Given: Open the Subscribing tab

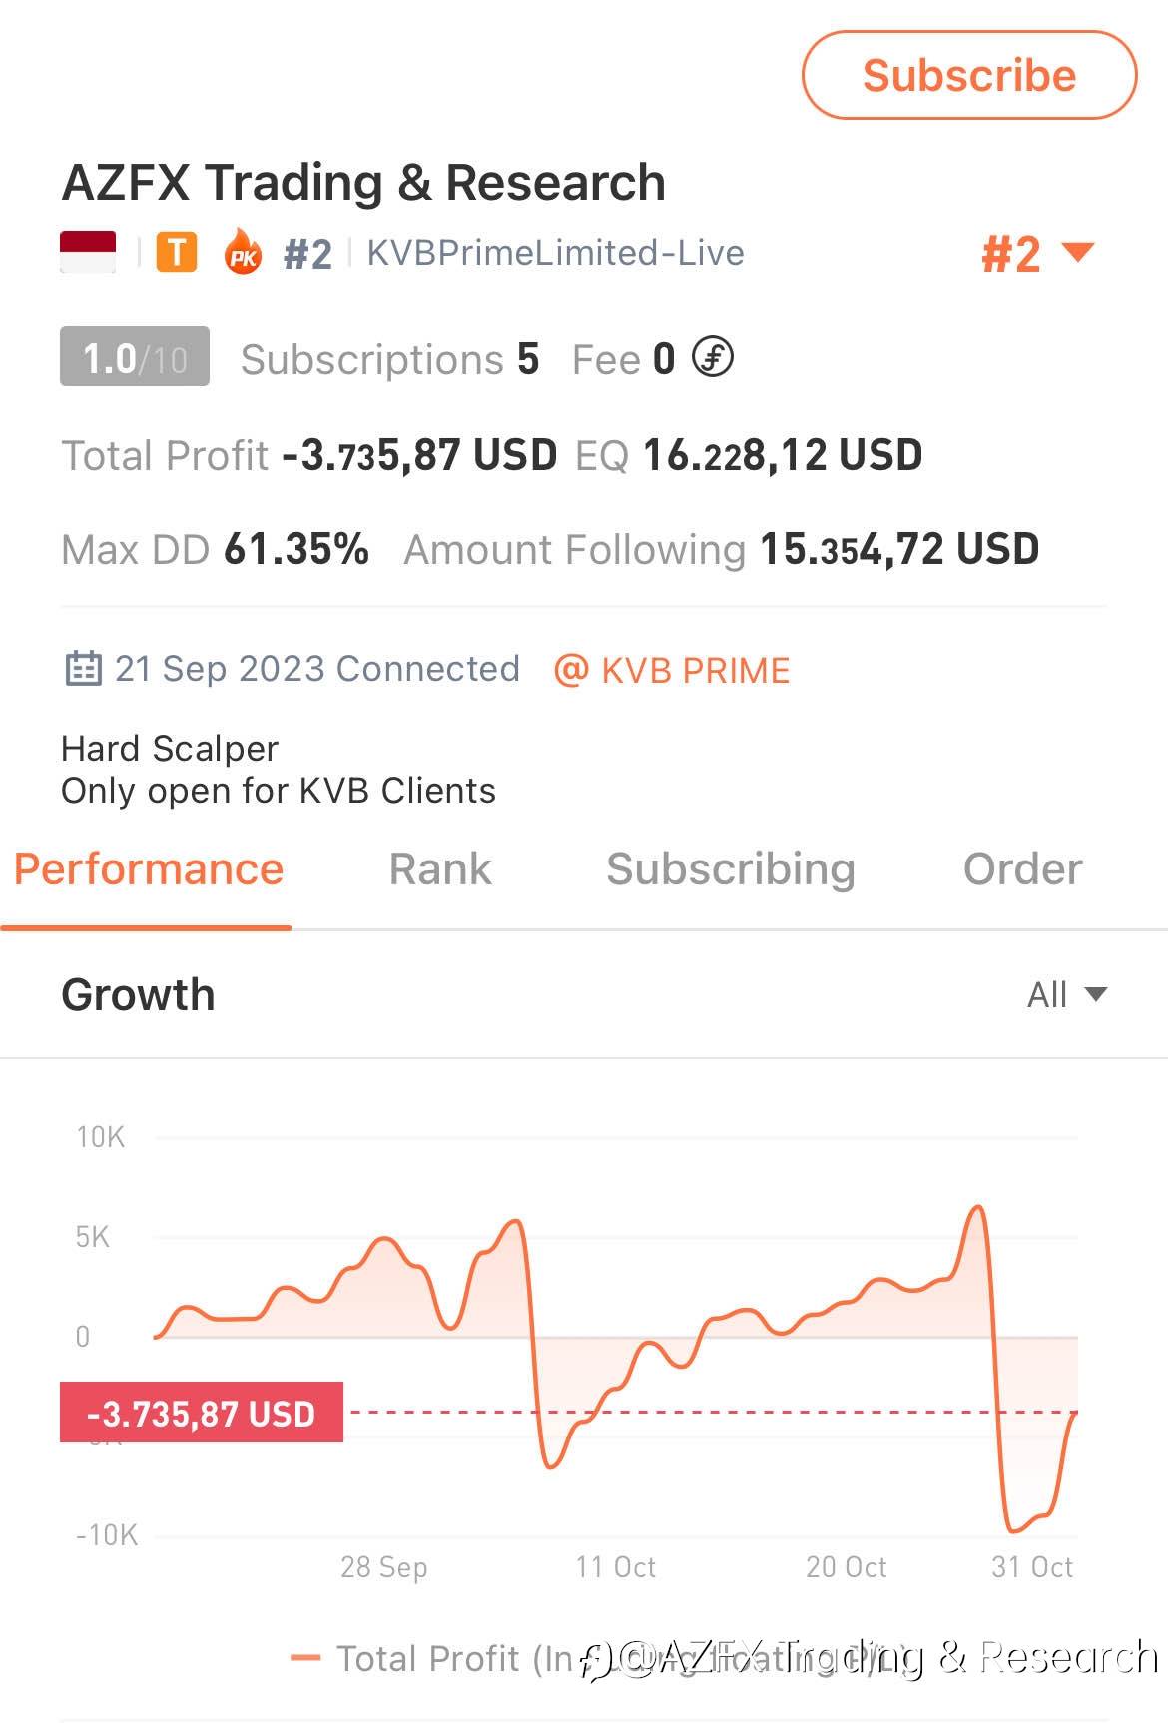Looking at the screenshot, I should point(731,869).
